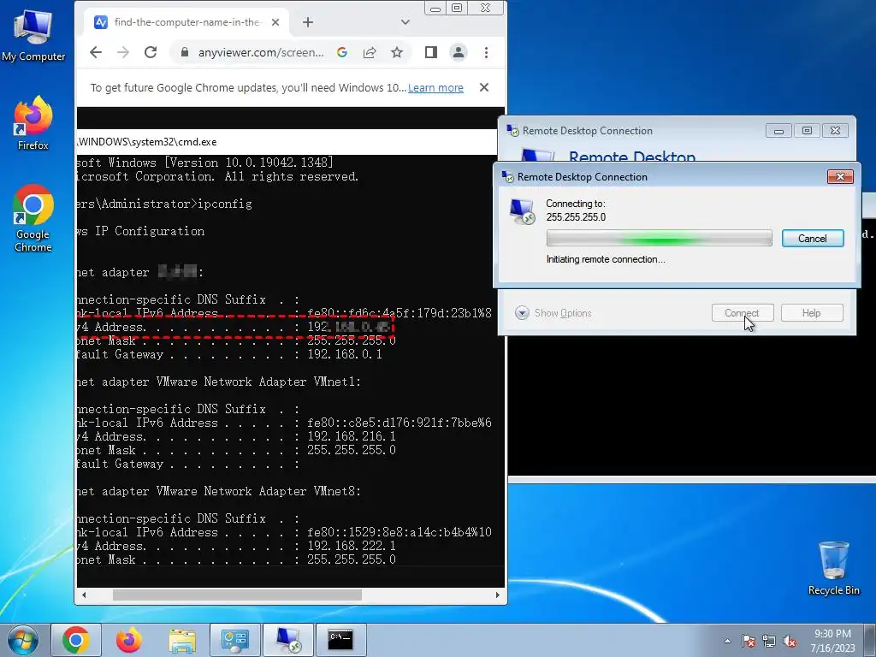Viewport: 876px width, 657px height.
Task: Go forward in Chrome
Action: coord(123,52)
